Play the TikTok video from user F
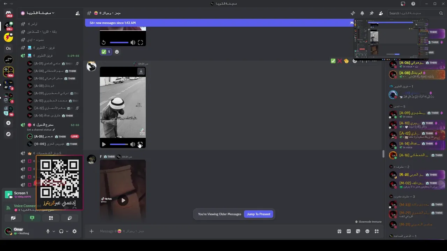 (x=123, y=200)
